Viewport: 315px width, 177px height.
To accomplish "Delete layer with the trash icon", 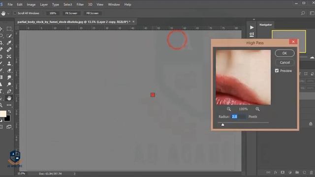I will (x=311, y=173).
